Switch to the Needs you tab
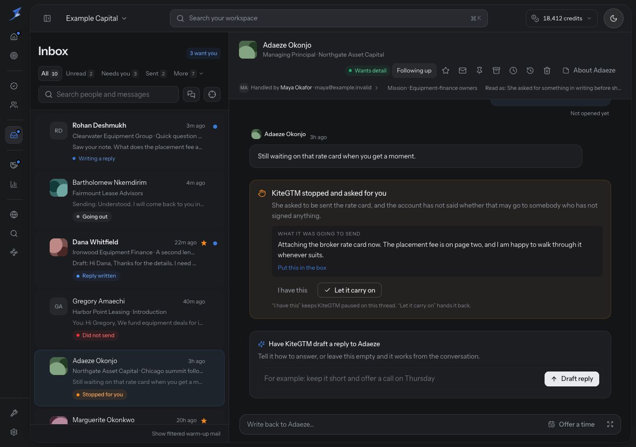Screen dimensions: 636x447 (x=120, y=74)
